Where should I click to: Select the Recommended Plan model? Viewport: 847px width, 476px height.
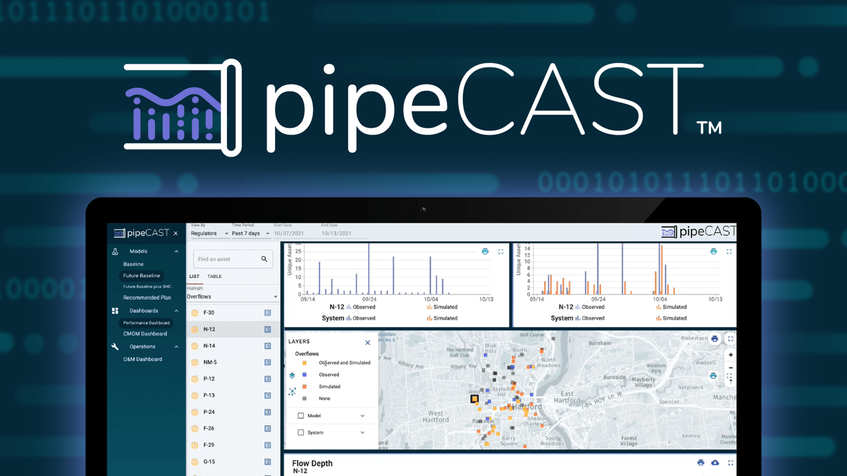pos(147,298)
